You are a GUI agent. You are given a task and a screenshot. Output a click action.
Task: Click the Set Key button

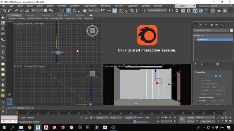coord(190,122)
